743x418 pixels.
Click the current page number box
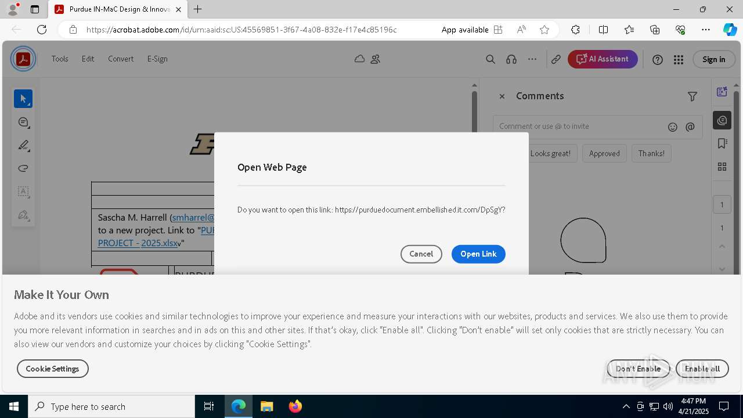point(722,204)
